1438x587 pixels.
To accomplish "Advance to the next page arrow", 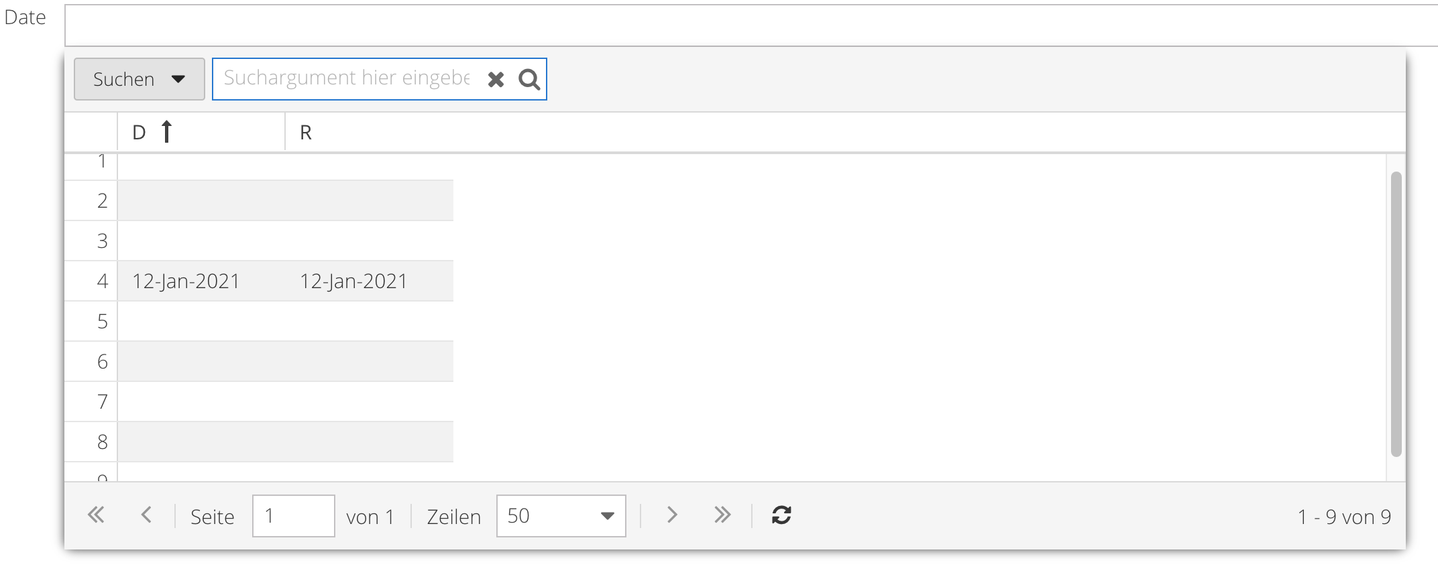I will [x=671, y=515].
